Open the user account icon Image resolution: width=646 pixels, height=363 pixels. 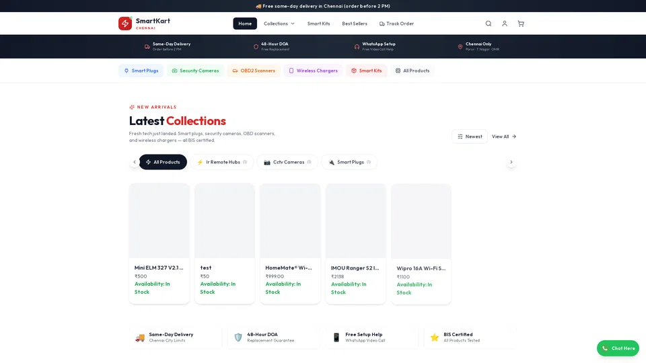click(x=504, y=24)
